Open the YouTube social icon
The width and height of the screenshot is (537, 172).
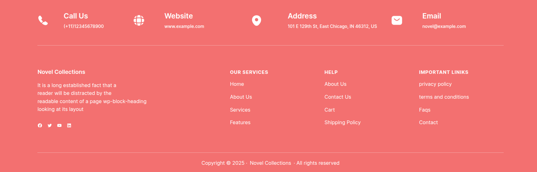coord(59,125)
